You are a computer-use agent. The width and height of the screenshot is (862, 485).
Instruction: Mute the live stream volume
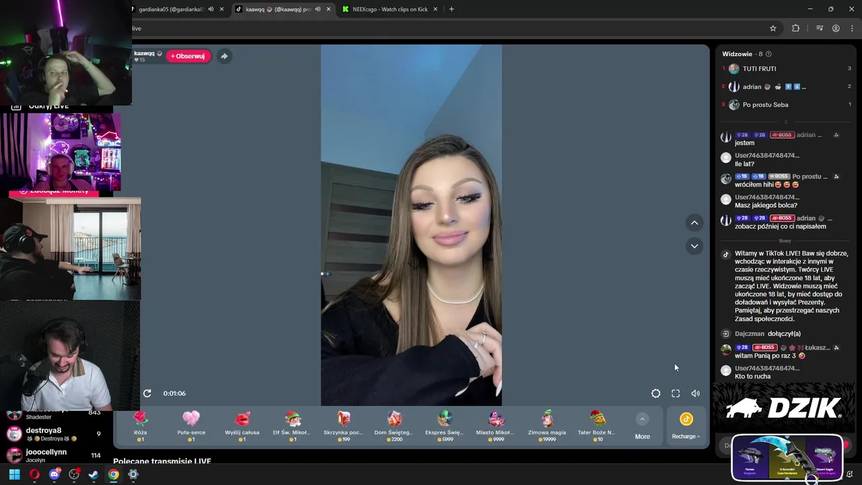click(696, 393)
